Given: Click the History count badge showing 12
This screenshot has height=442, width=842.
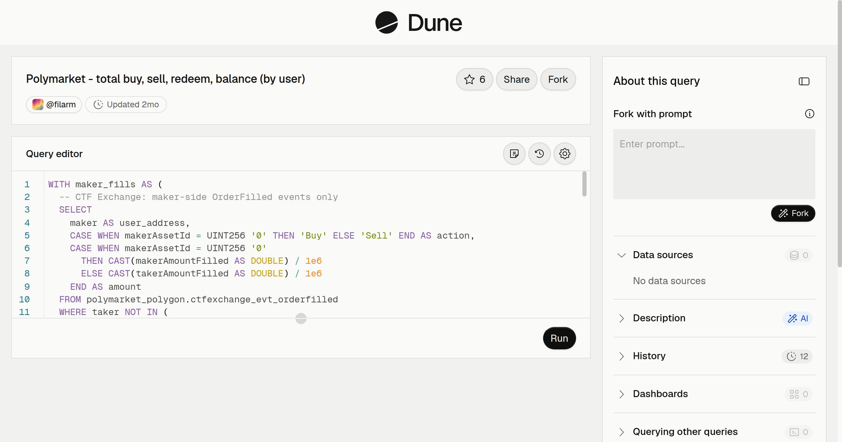Looking at the screenshot, I should tap(797, 356).
